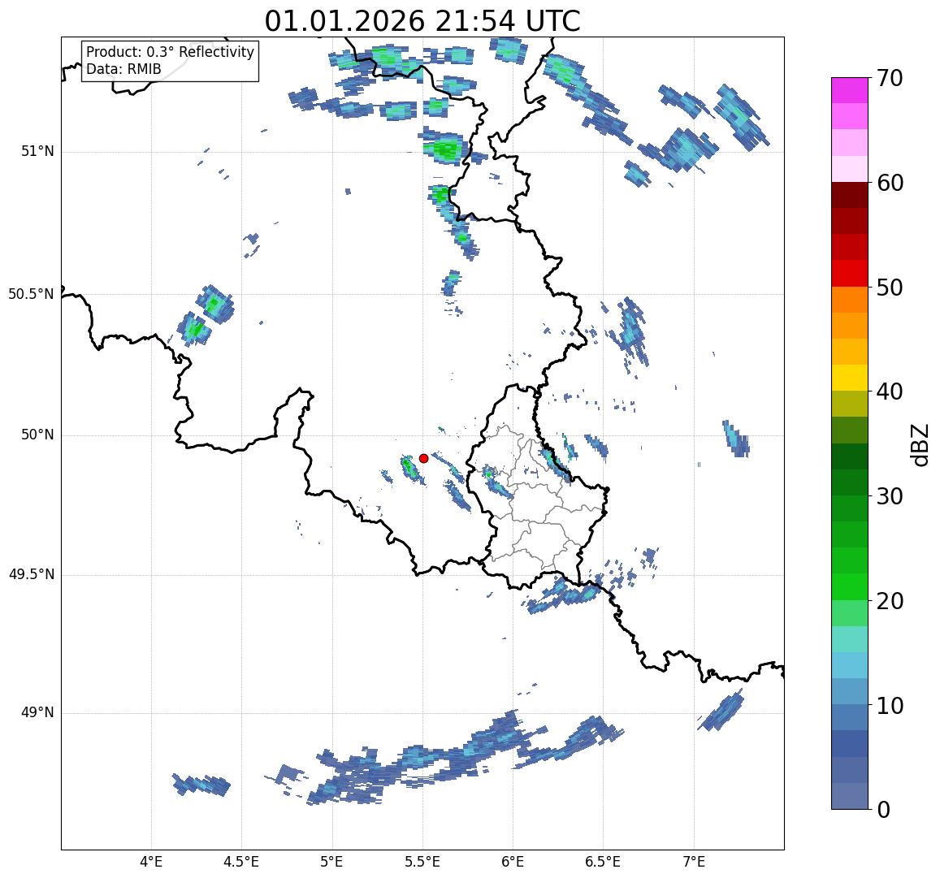
Task: Pick the olive swatch just below 40 dBZ
Action: tap(850, 404)
